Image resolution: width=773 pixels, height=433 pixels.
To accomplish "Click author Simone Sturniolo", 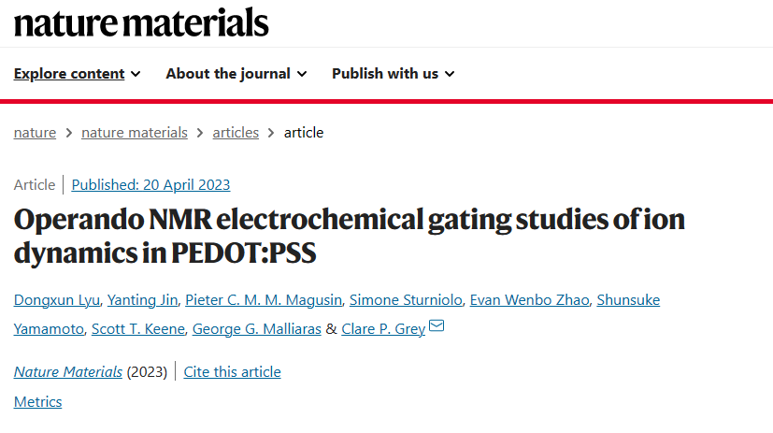I will point(406,300).
